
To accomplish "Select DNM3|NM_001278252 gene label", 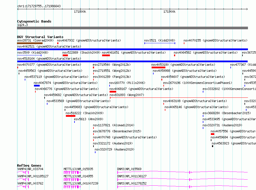I will click(x=132, y=183).
